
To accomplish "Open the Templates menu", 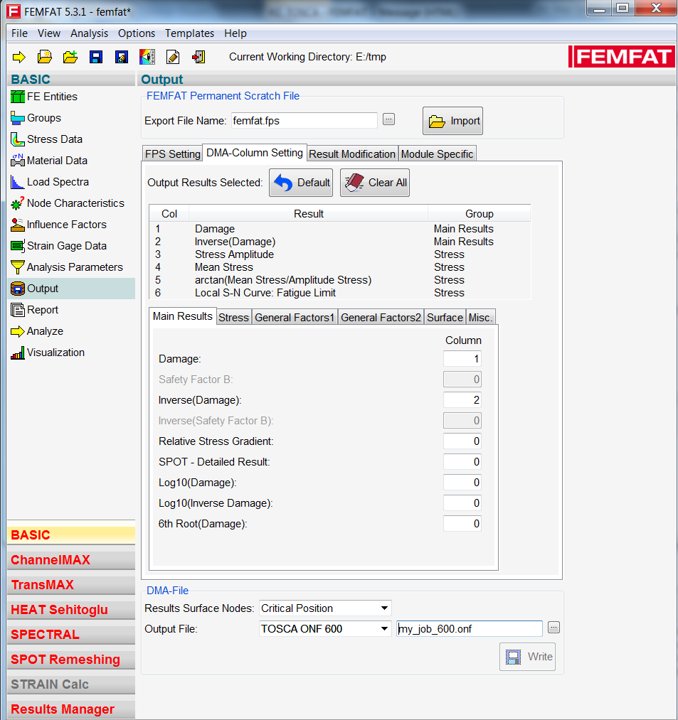I will (x=189, y=33).
